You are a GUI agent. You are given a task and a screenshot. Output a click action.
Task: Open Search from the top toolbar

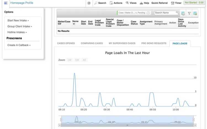100,3
